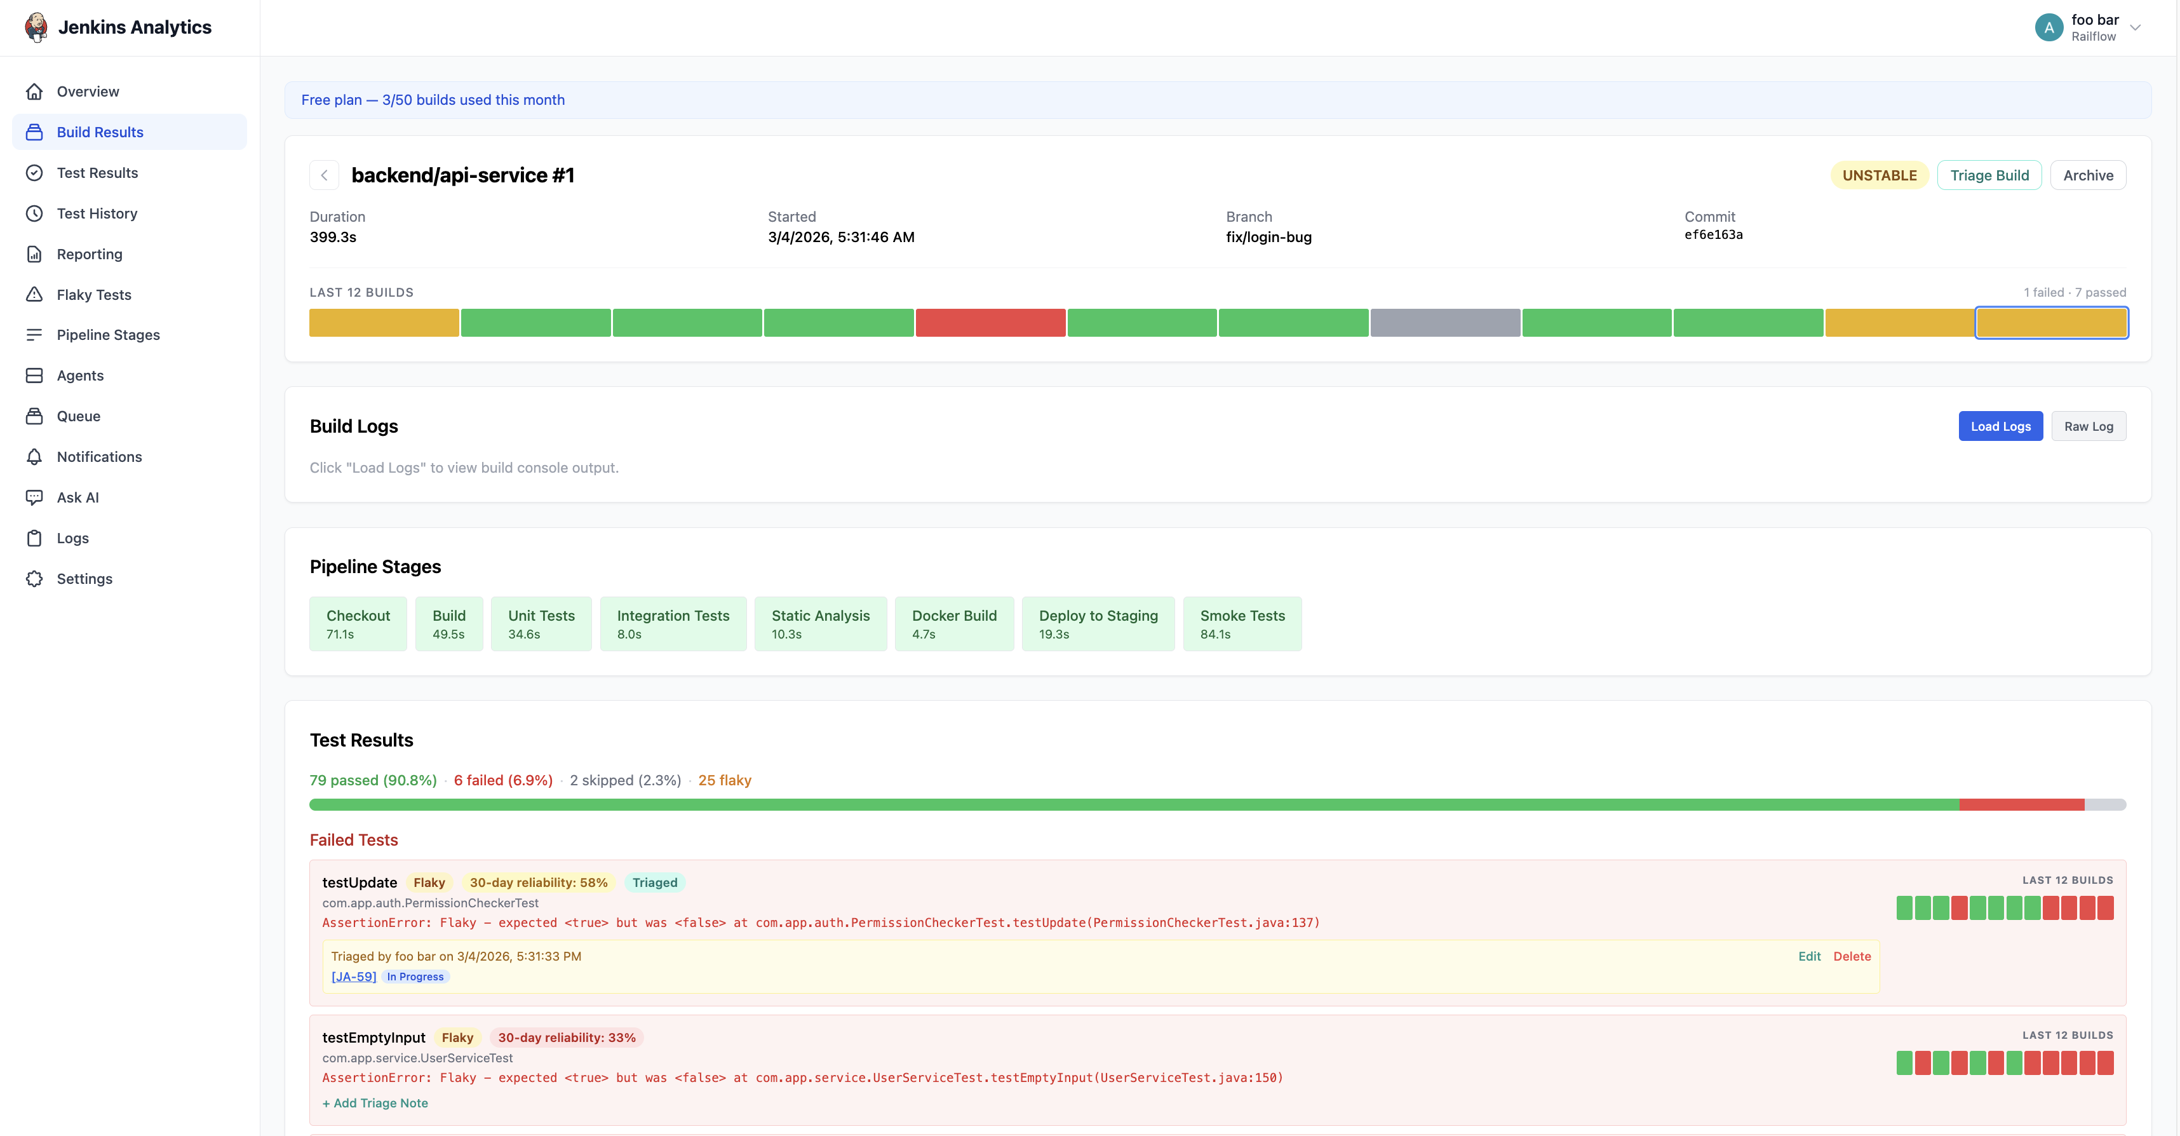Click Delete on the testUpdate triage note
Screen dimensions: 2180x1136
click(x=1852, y=956)
